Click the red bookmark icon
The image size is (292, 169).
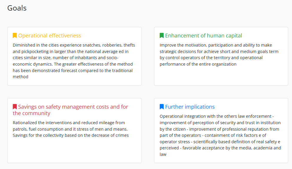[x=15, y=107]
